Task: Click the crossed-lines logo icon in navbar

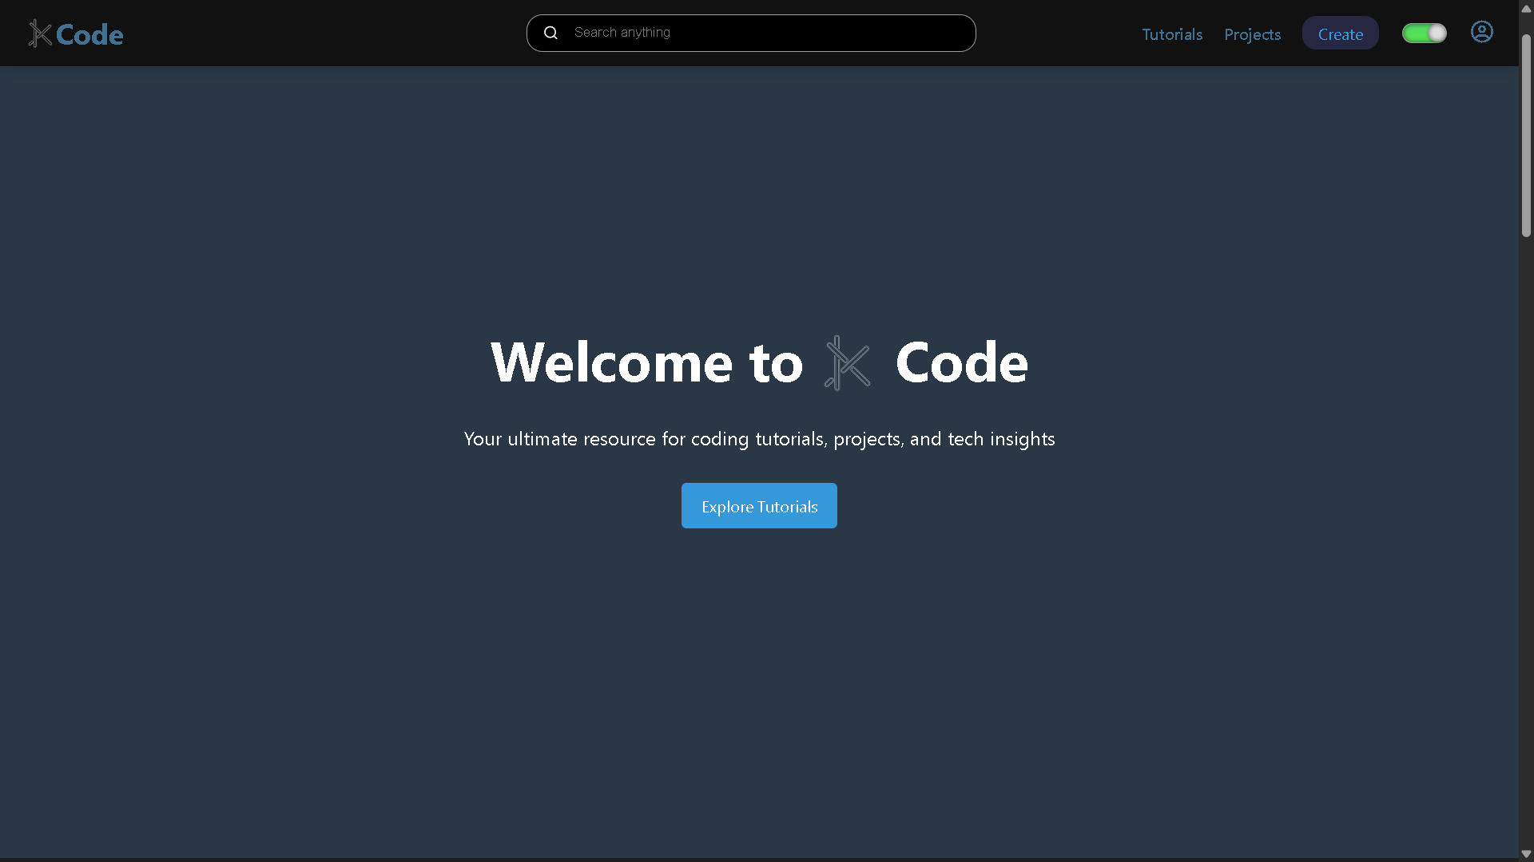Action: pyautogui.click(x=39, y=34)
